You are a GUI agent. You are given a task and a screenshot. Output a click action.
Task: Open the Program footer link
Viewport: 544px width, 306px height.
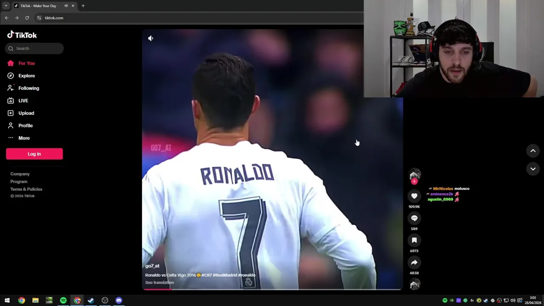(19, 181)
